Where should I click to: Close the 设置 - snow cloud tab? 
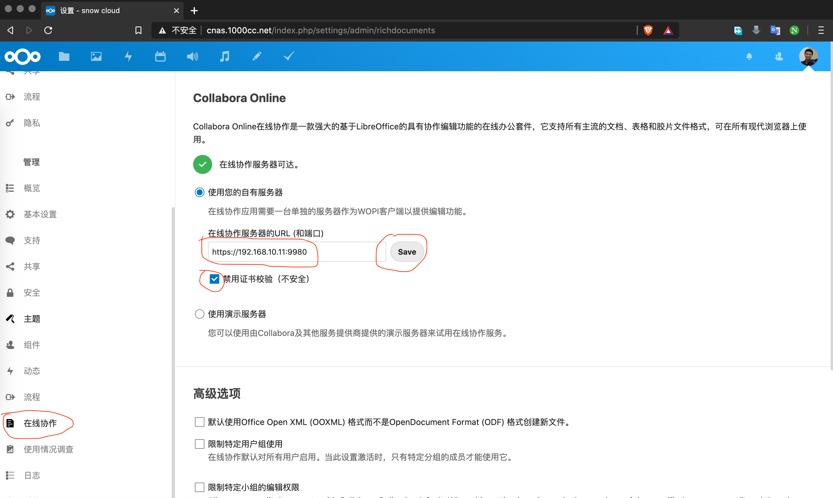click(176, 11)
